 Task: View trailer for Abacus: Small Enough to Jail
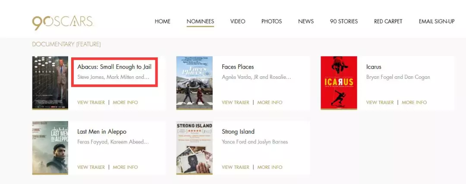click(91, 103)
